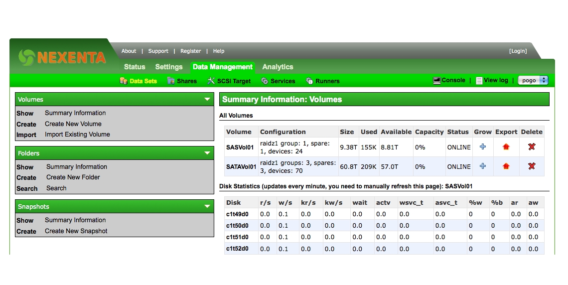Click Create New Folder

tap(73, 177)
